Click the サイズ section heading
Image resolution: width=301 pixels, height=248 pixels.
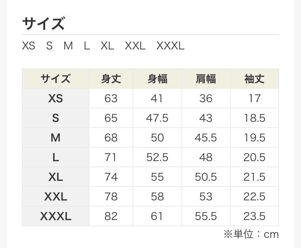pyautogui.click(x=44, y=24)
